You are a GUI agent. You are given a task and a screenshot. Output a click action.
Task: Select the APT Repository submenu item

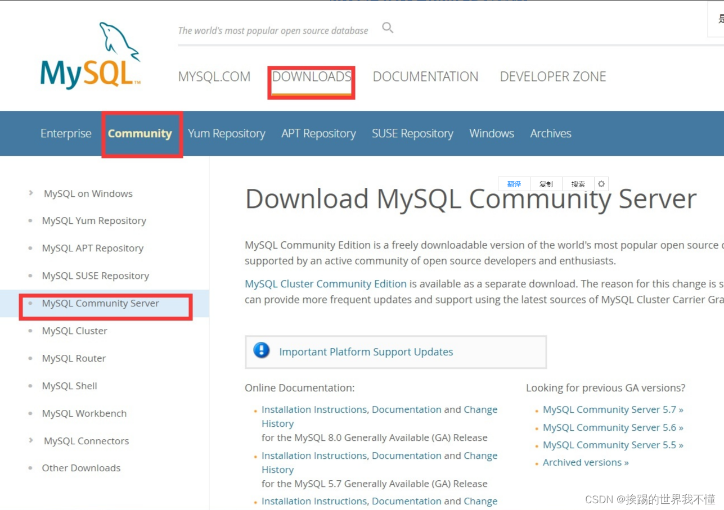tap(319, 133)
